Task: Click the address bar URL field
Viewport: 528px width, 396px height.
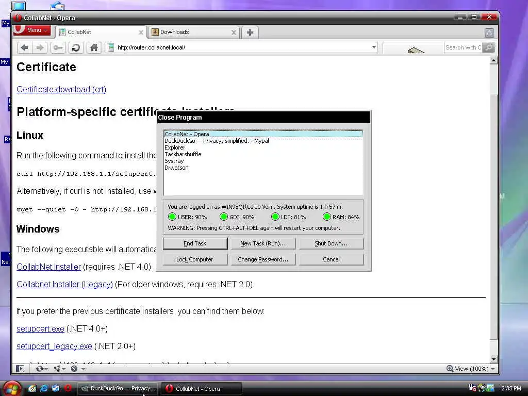Action: 242,47
